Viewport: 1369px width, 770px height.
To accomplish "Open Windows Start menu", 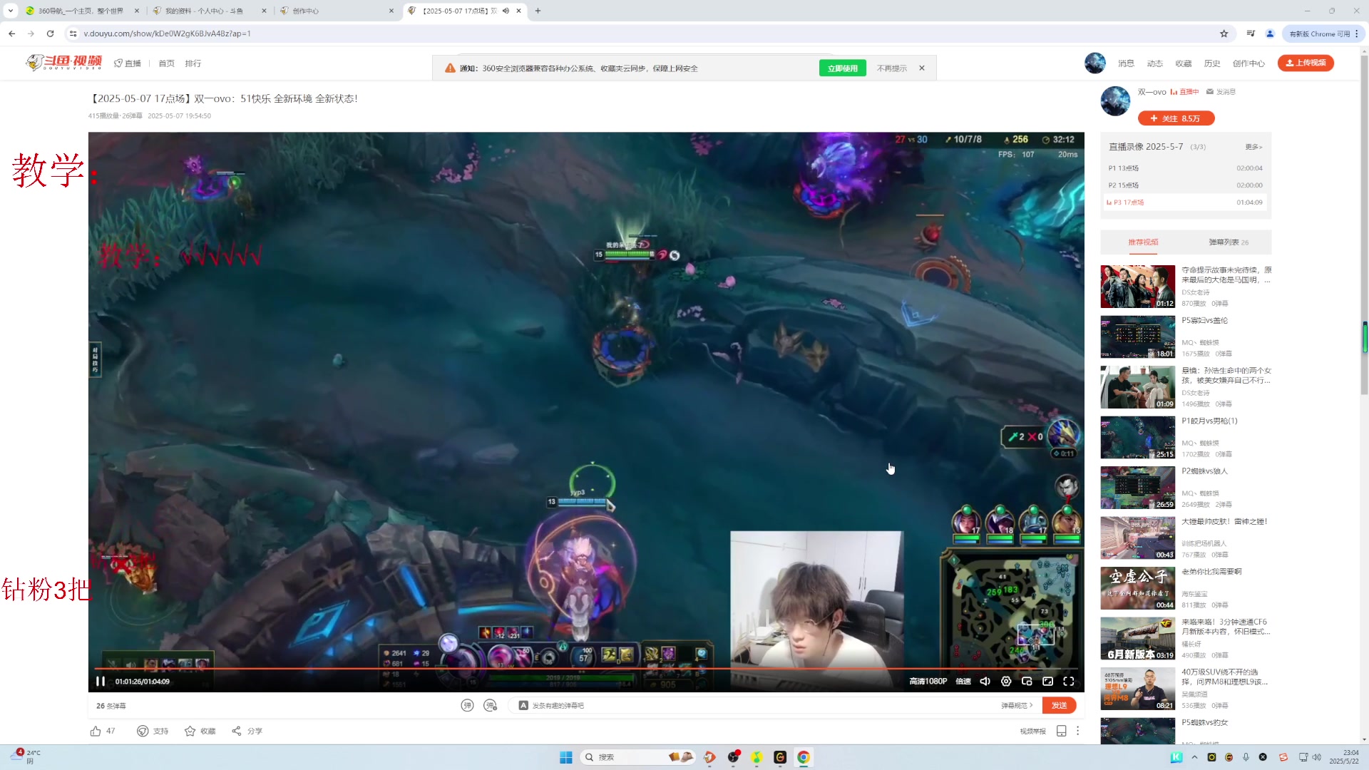I will coord(565,757).
